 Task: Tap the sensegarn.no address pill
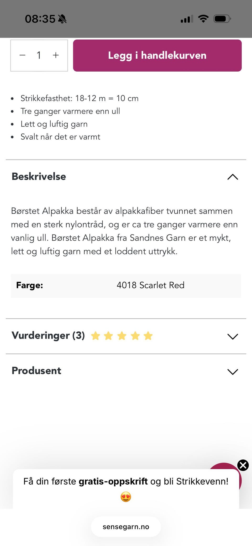click(126, 527)
